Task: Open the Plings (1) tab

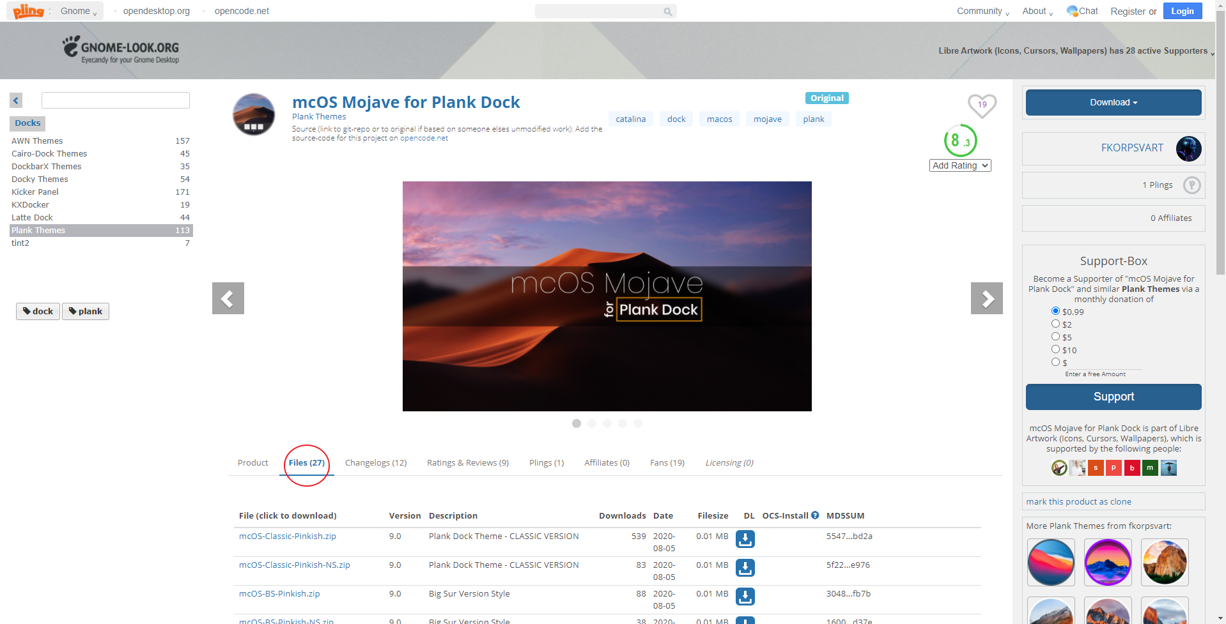Action: tap(547, 462)
